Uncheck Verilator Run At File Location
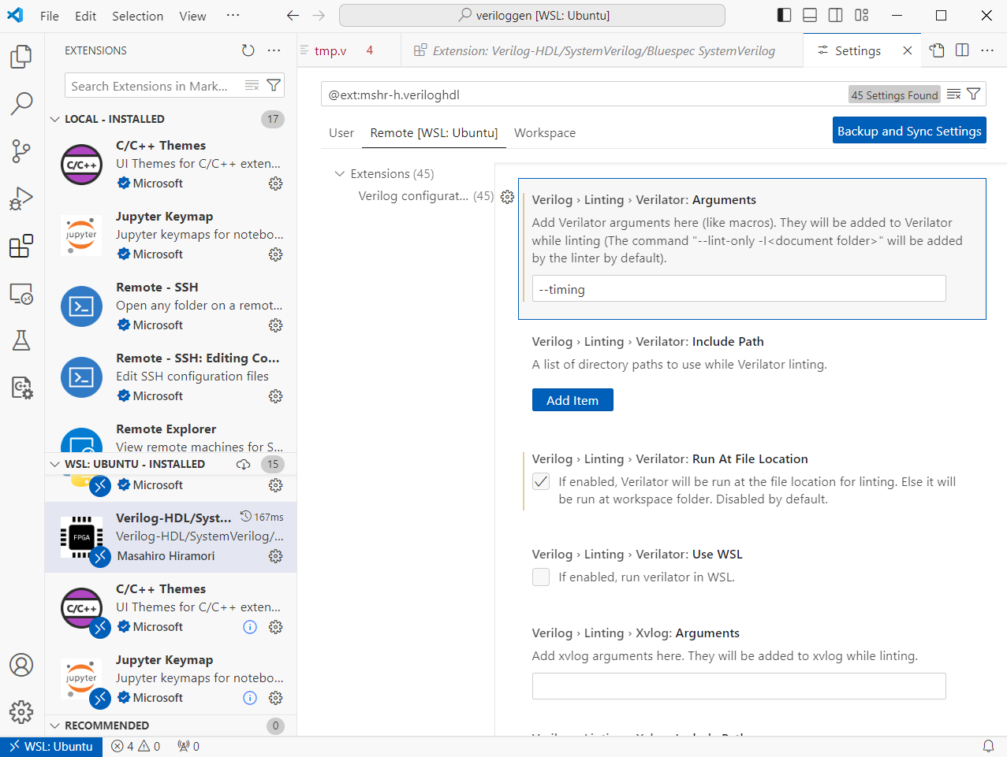Viewport: 1007px width, 757px height. click(541, 481)
